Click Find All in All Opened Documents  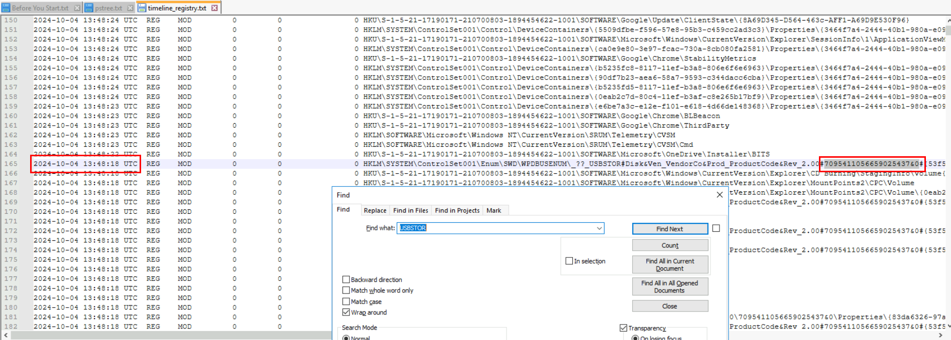click(x=670, y=286)
